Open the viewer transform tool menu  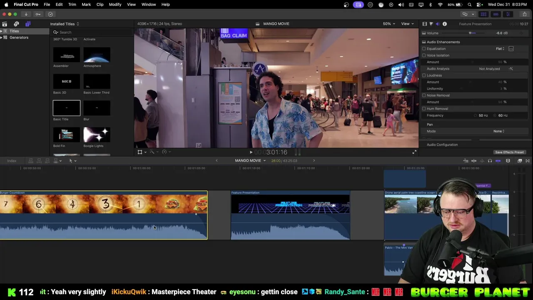point(142,152)
